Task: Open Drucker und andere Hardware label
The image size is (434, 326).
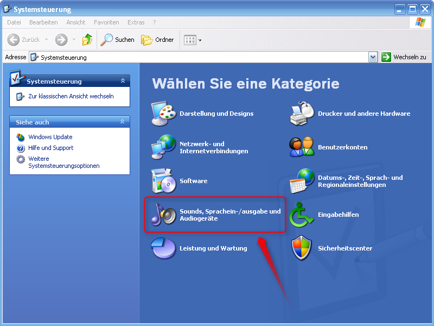Action: (x=364, y=114)
